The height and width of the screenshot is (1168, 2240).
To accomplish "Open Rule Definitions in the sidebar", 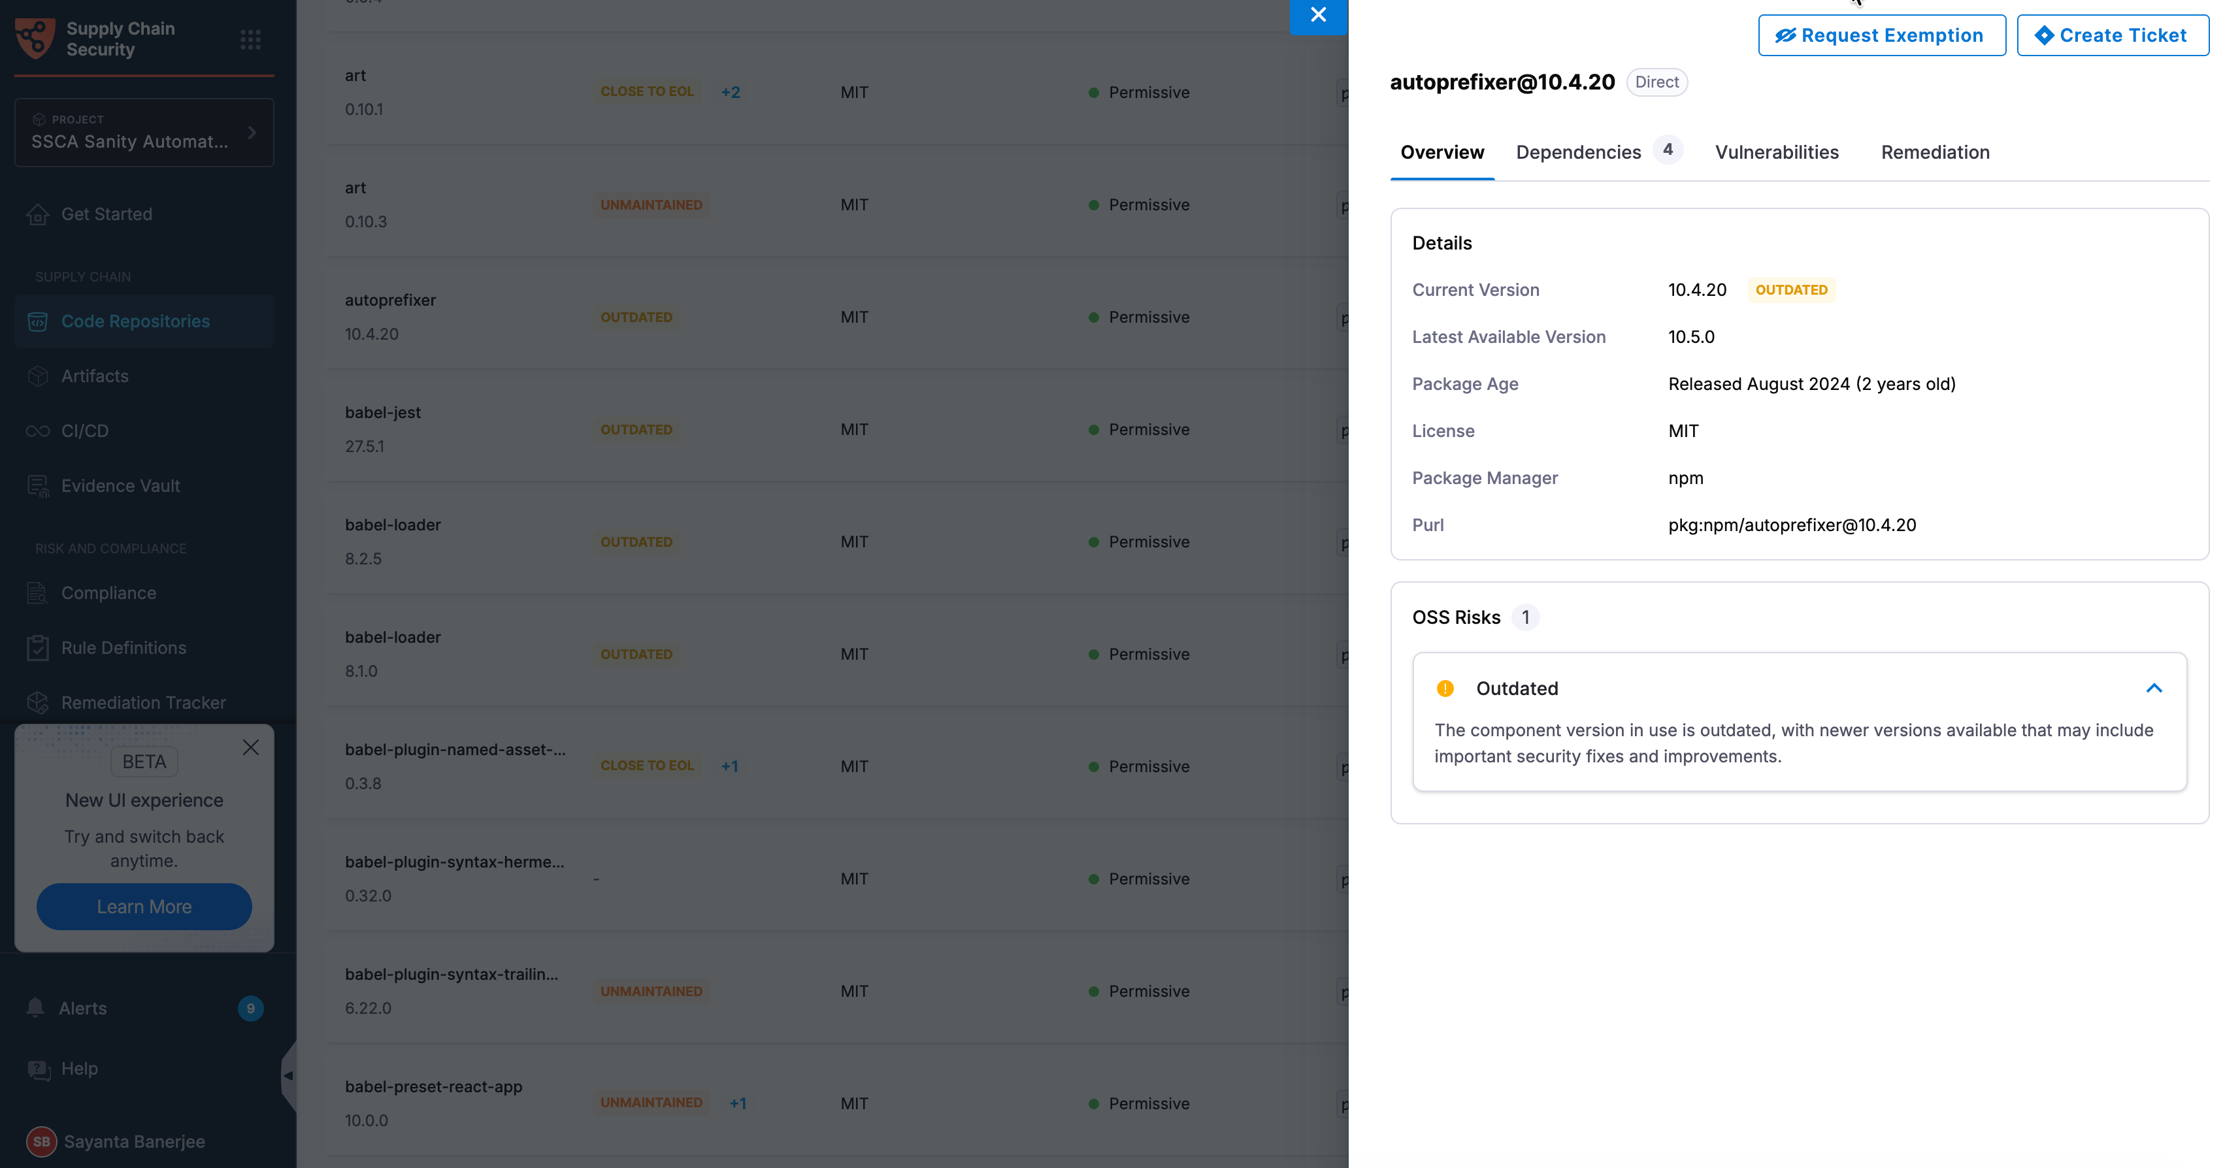I will click(x=144, y=647).
